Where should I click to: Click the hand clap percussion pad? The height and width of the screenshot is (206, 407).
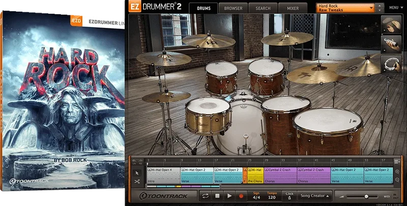(391, 24)
